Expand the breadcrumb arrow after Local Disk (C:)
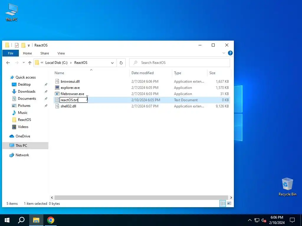Screen dimensions: 302x226 point(71,63)
